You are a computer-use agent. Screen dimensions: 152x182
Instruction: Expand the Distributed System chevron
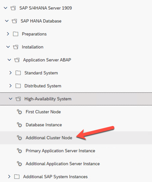[10, 86]
